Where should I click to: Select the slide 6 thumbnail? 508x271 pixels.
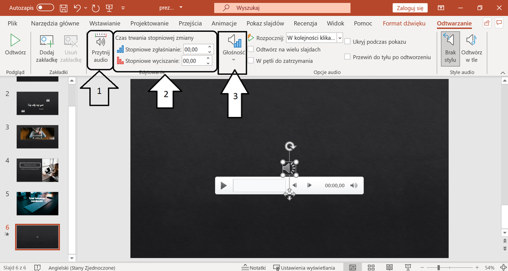(38, 237)
